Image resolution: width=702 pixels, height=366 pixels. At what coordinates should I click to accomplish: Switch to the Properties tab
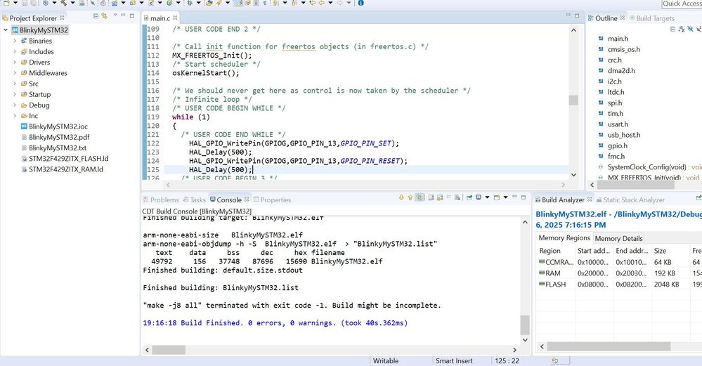click(x=272, y=200)
